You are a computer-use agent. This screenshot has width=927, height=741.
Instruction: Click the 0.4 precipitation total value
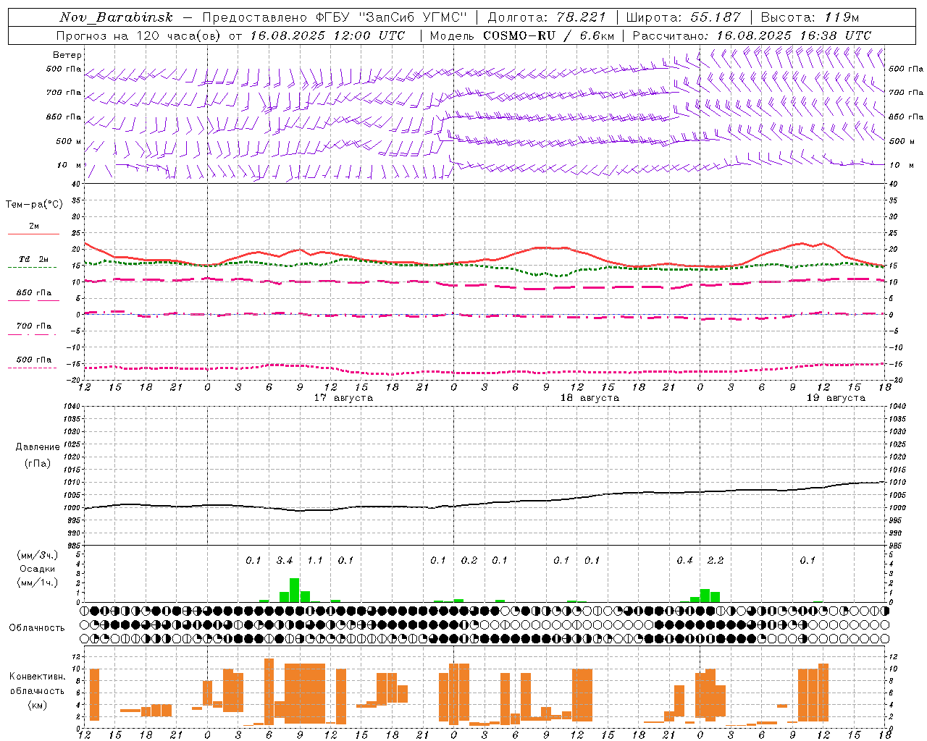coord(684,561)
